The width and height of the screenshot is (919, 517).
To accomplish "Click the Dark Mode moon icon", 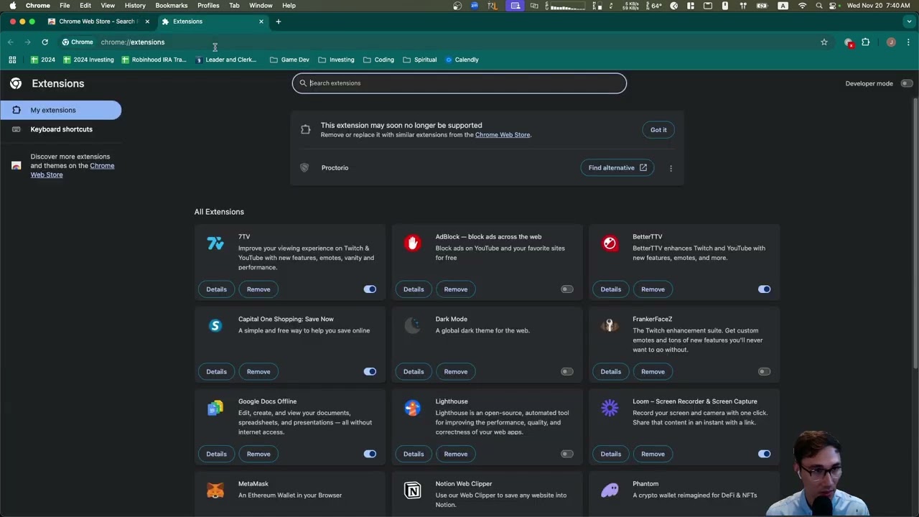I will [412, 325].
